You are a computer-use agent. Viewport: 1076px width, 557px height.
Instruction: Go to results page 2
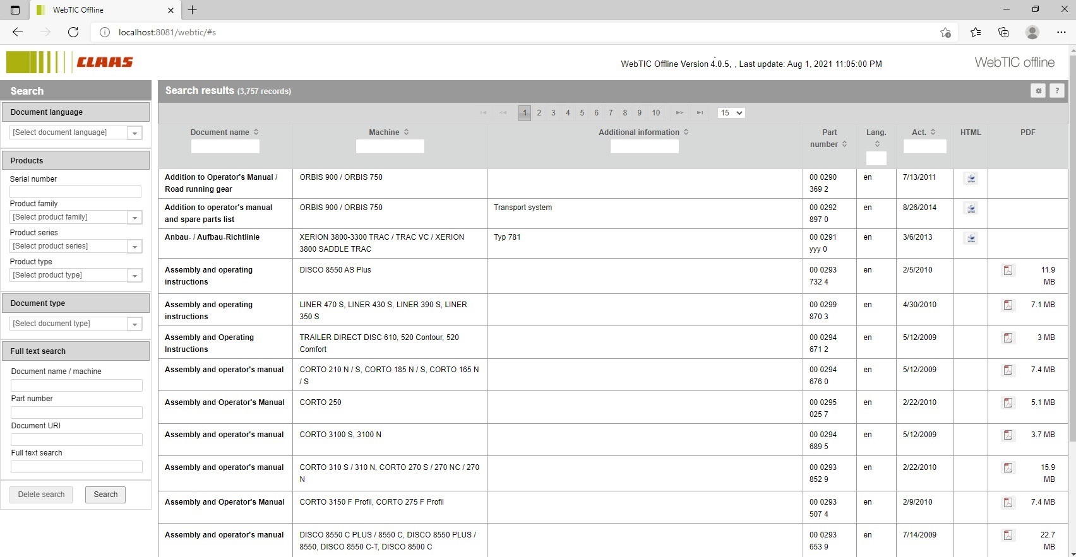tap(539, 113)
